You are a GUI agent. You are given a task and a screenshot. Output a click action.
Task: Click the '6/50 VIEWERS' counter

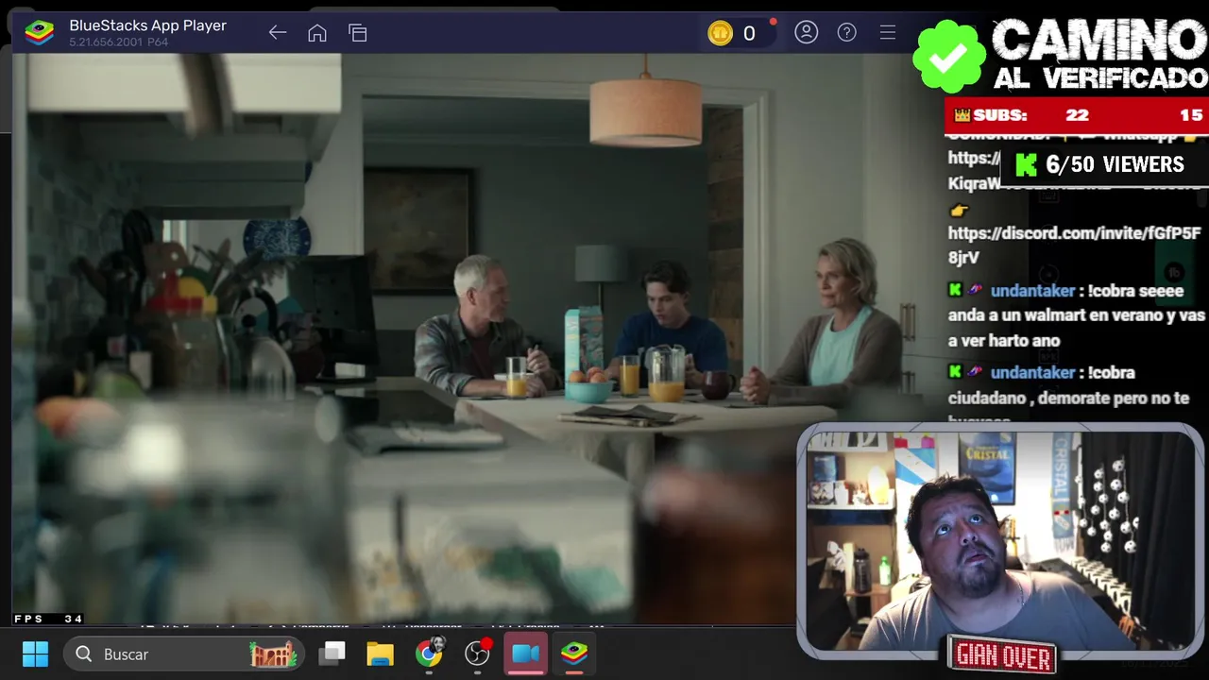(x=1101, y=164)
